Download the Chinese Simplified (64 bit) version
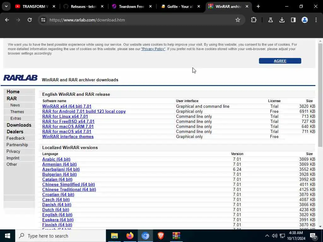323x242 pixels. [x=68, y=185]
